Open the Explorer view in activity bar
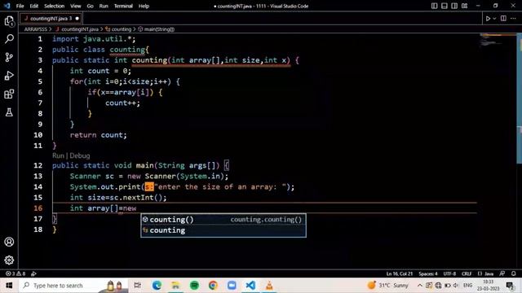This screenshot has width=522, height=293. point(9,21)
